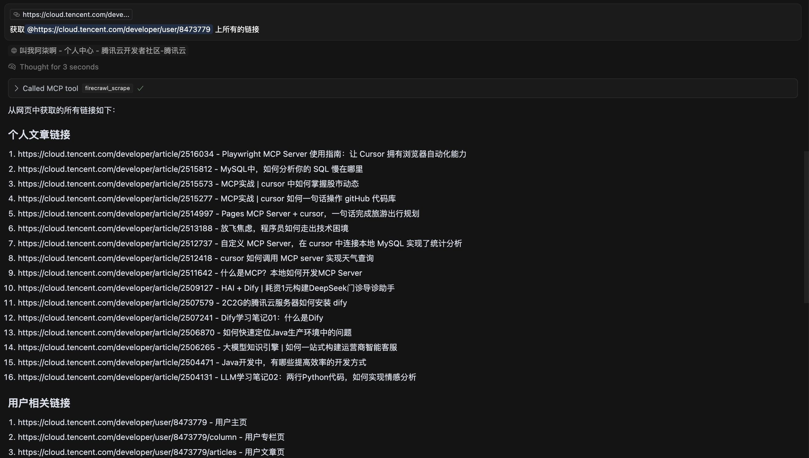Open the https://cloud.tencent.com/deve... context chip
Screen dimensions: 809x458
coord(71,14)
